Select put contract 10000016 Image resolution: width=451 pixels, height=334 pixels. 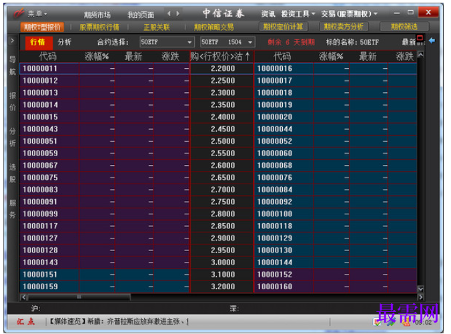point(275,69)
